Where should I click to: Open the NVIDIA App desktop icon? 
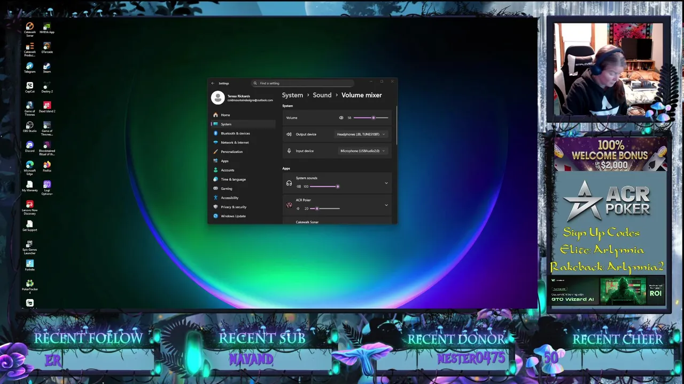(x=47, y=28)
